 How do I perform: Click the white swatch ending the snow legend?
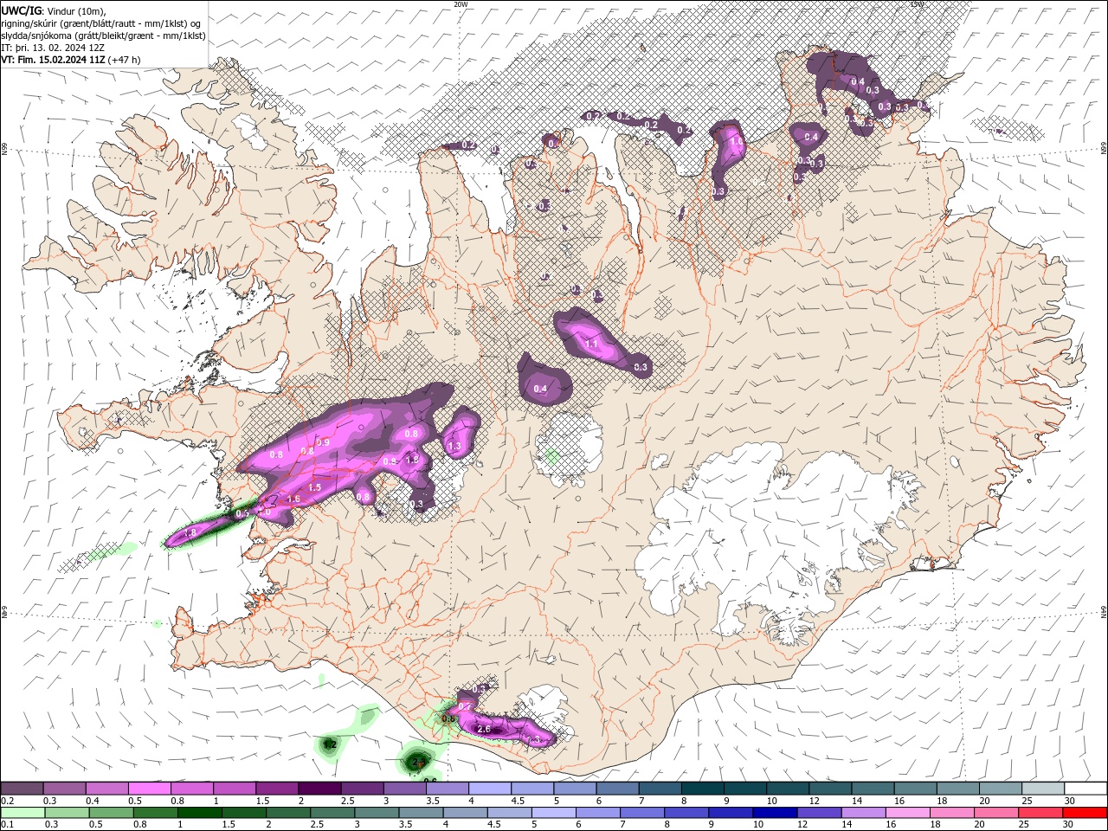pos(1085,789)
